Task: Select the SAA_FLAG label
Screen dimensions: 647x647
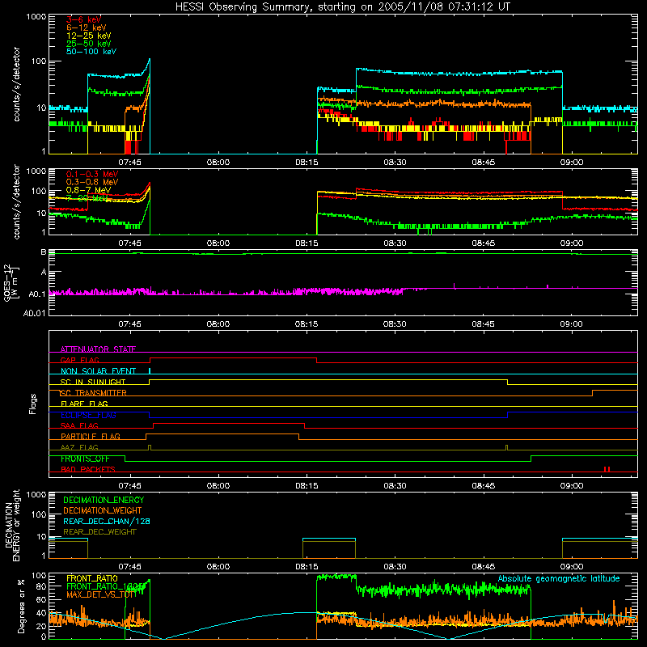Action: [x=79, y=425]
